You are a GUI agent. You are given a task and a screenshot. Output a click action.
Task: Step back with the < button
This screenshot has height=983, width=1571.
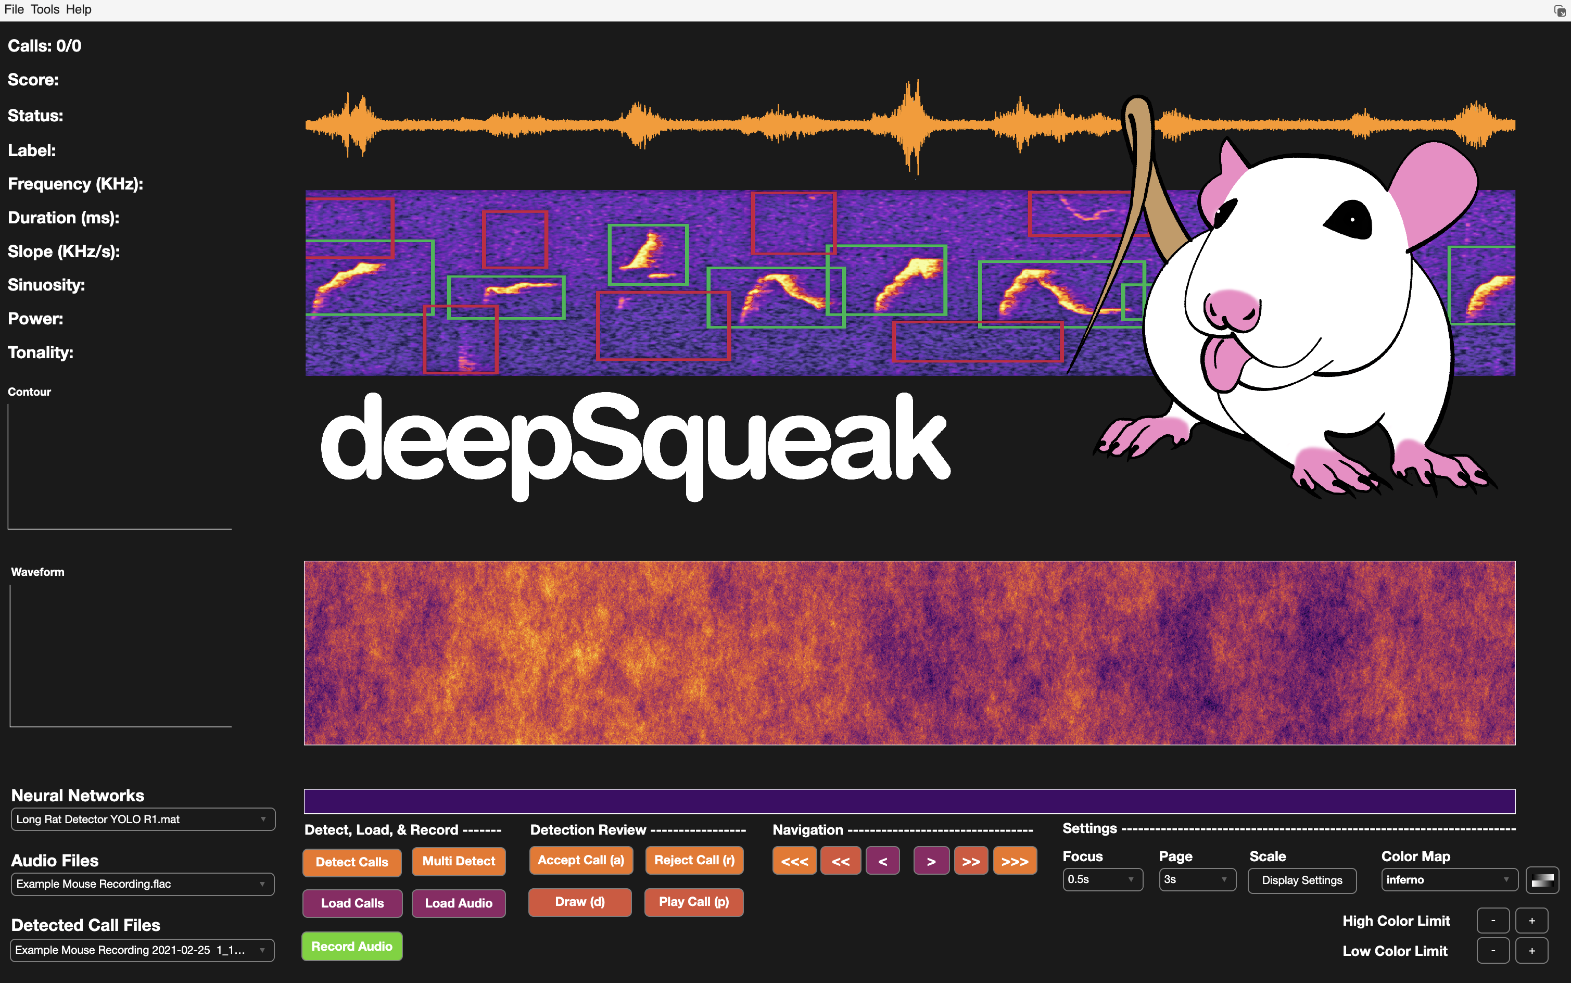(882, 861)
